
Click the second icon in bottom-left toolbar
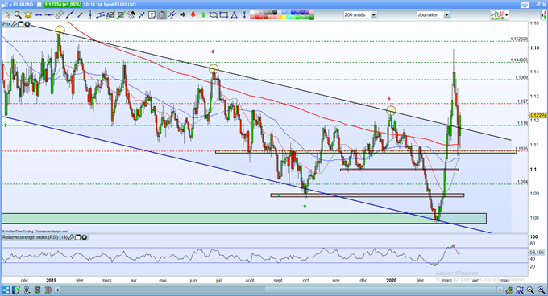point(16,290)
